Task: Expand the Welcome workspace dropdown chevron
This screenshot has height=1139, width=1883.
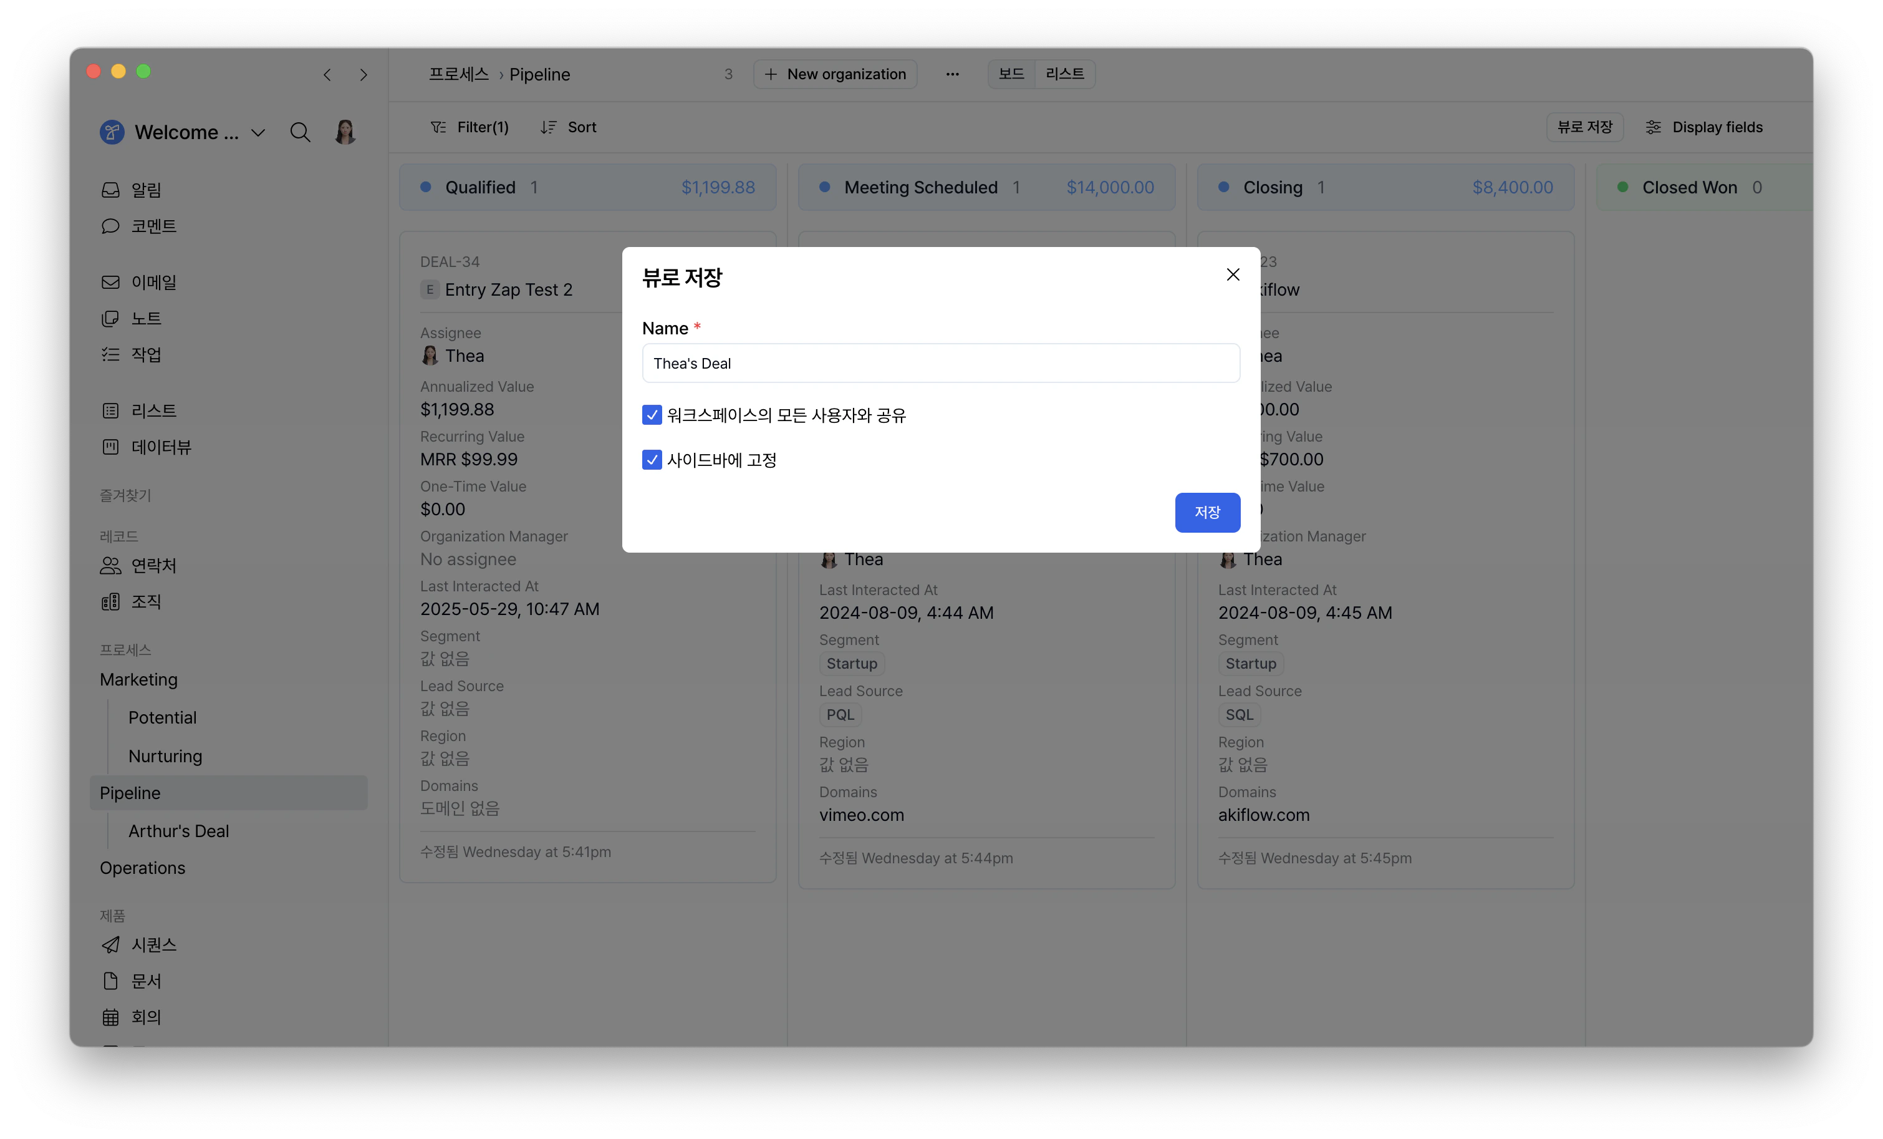Action: coord(258,133)
